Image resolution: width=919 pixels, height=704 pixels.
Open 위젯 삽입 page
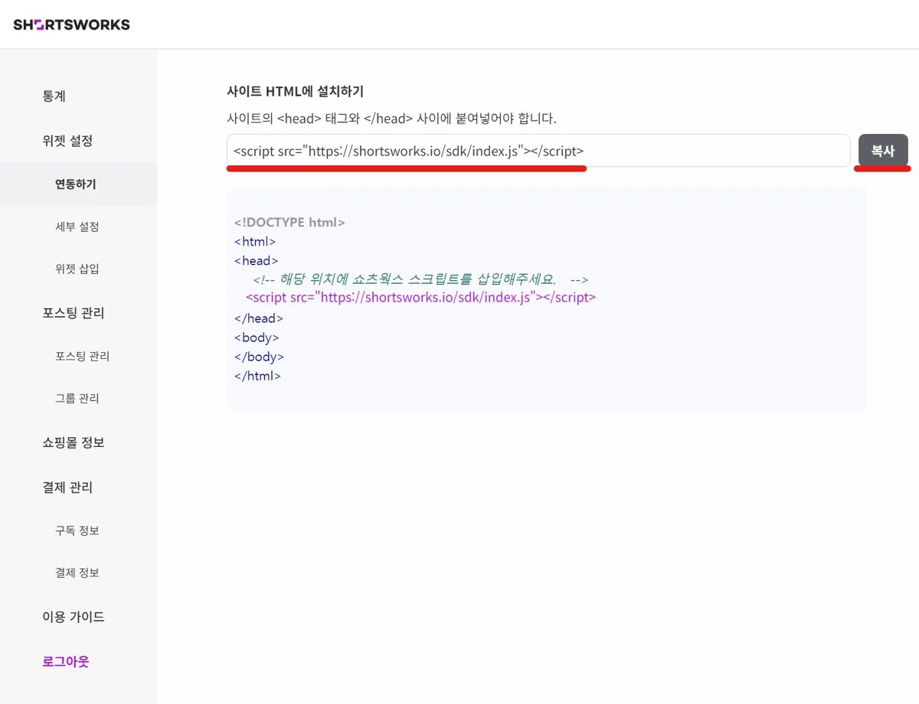click(77, 269)
